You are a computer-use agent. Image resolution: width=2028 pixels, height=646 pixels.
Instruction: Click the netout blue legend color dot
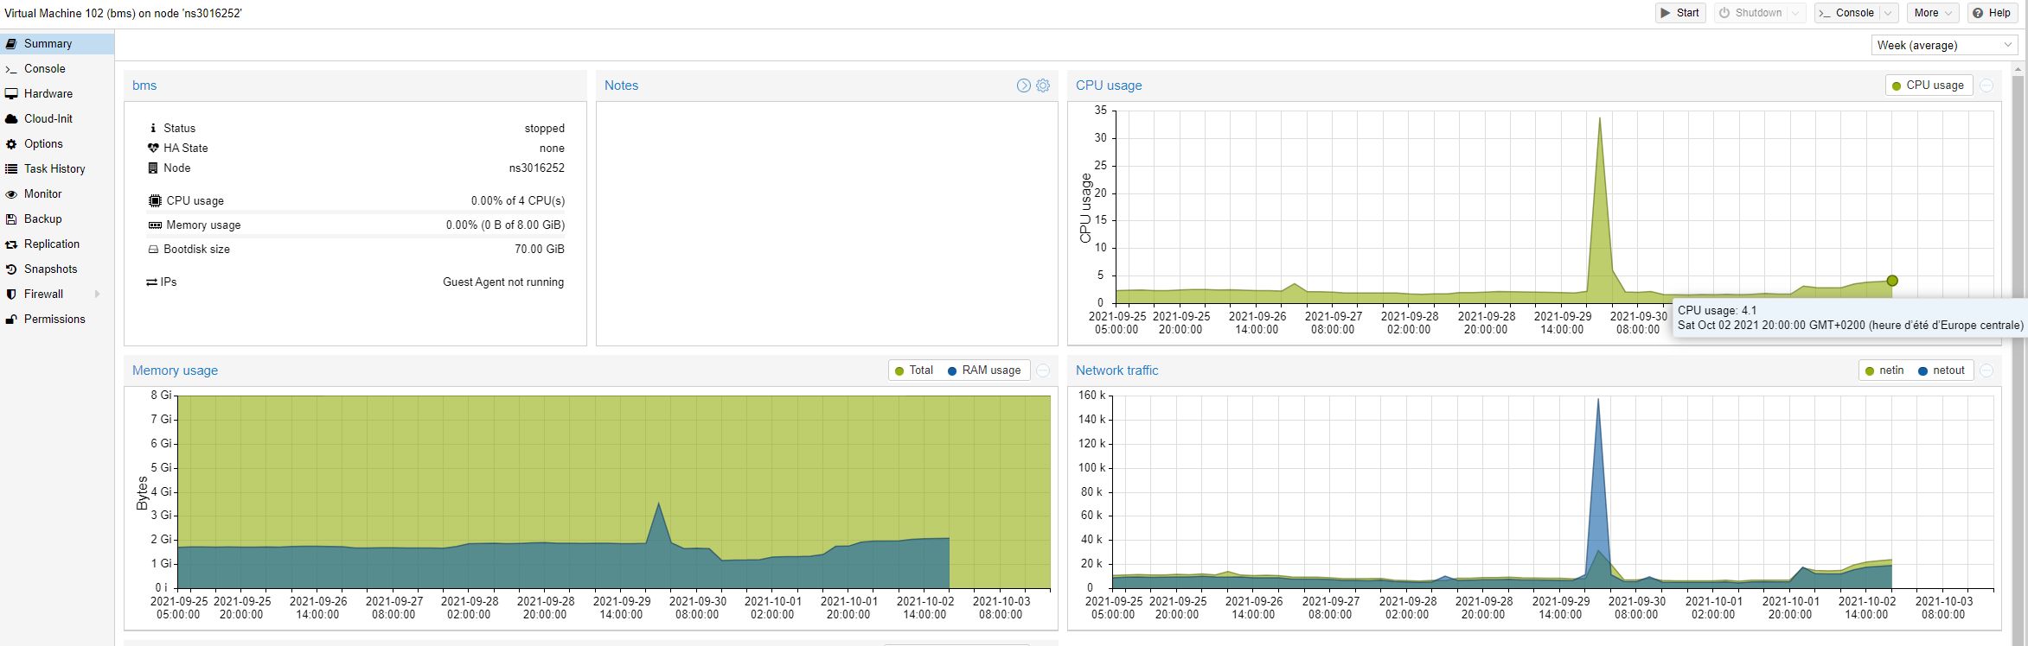tap(1922, 371)
